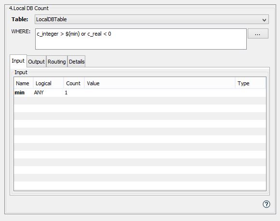The image size is (280, 221).
Task: Switch to the Routing tab
Action: (57, 62)
